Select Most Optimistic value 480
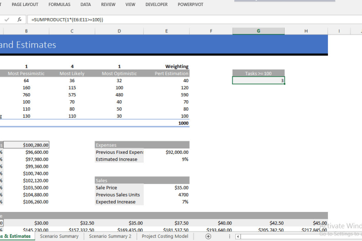 coord(119,95)
